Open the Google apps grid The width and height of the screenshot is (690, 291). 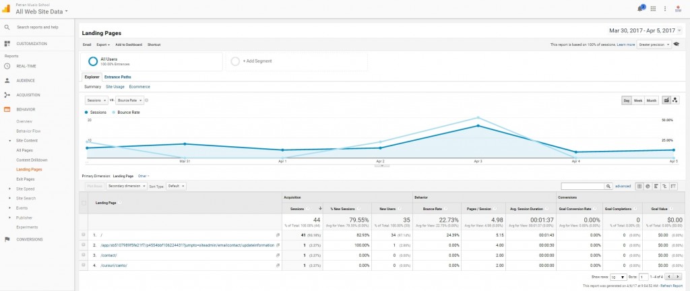pos(653,8)
